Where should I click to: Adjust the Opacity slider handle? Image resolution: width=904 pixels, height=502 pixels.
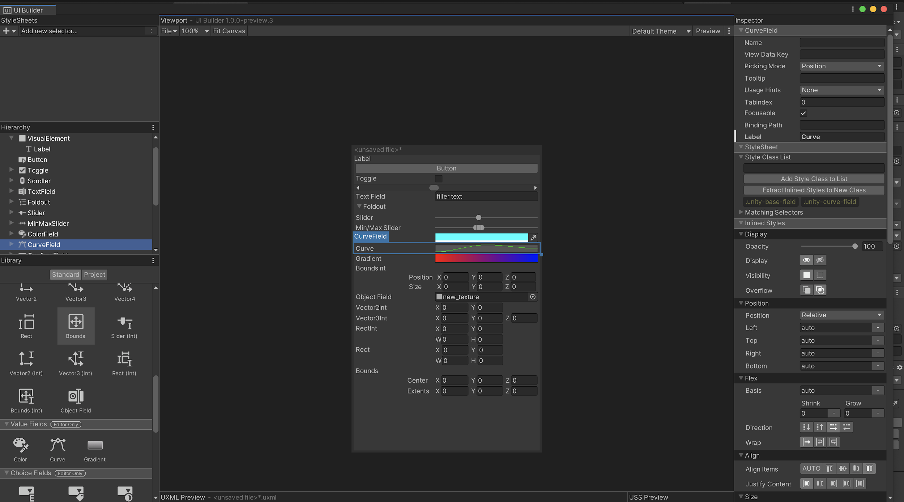855,246
